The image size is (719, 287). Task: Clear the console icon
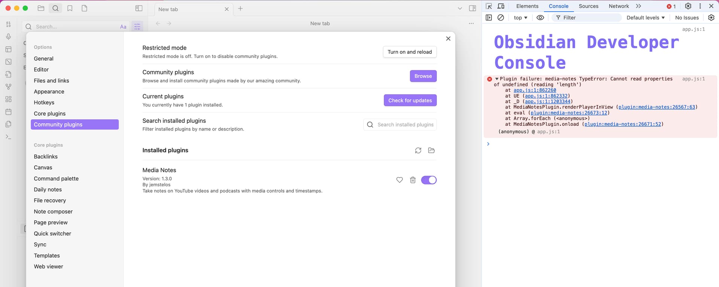pyautogui.click(x=501, y=18)
